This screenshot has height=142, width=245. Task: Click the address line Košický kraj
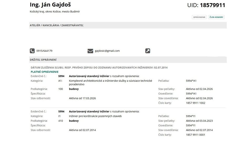pos(55,12)
